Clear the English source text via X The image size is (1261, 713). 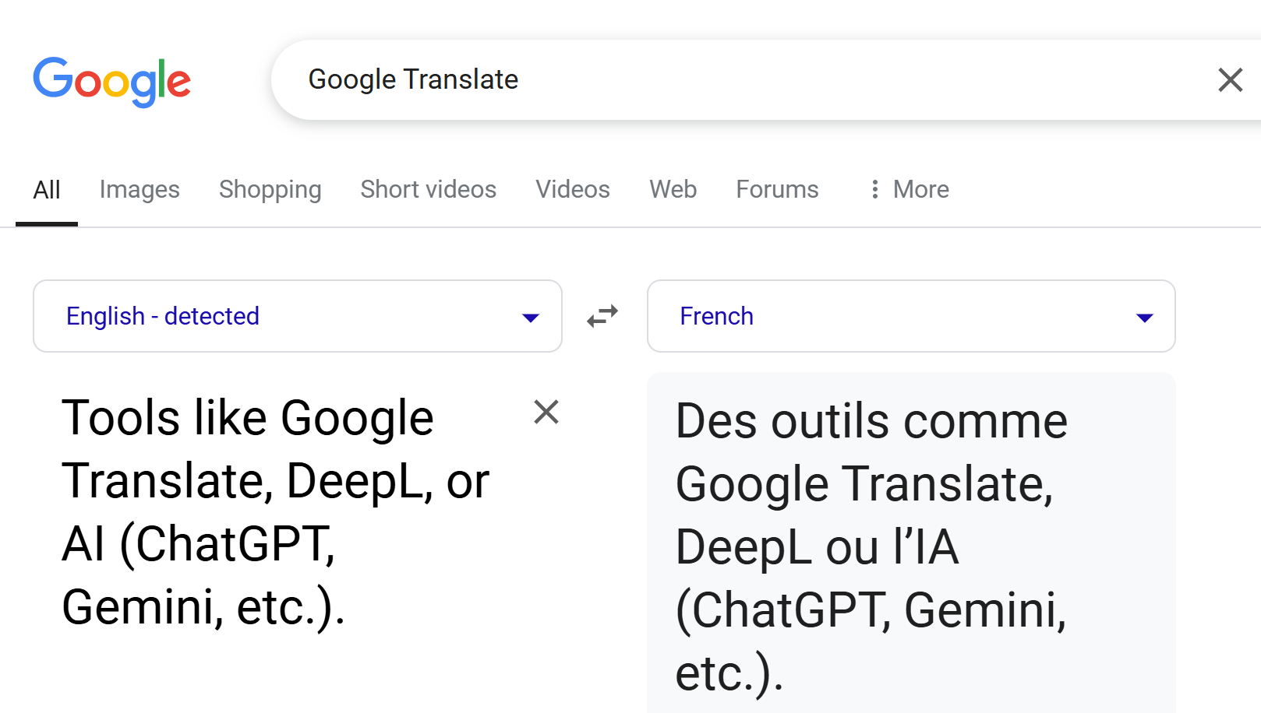546,413
